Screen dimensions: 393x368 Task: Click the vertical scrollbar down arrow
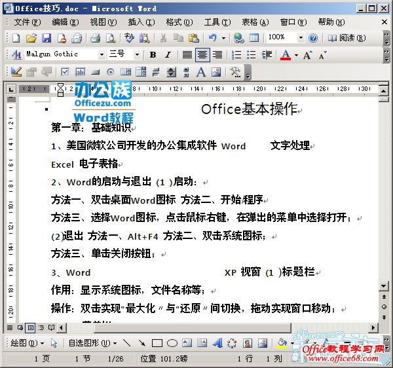[x=384, y=286]
